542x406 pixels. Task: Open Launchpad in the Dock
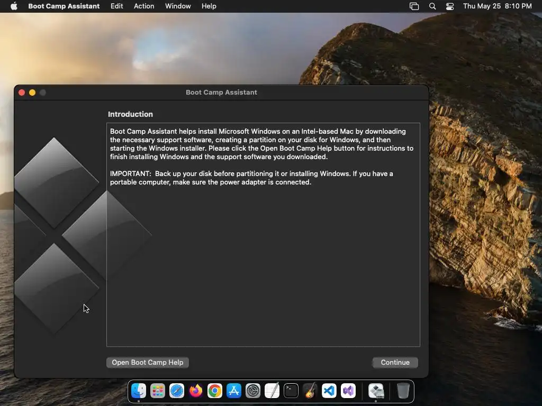(x=158, y=391)
